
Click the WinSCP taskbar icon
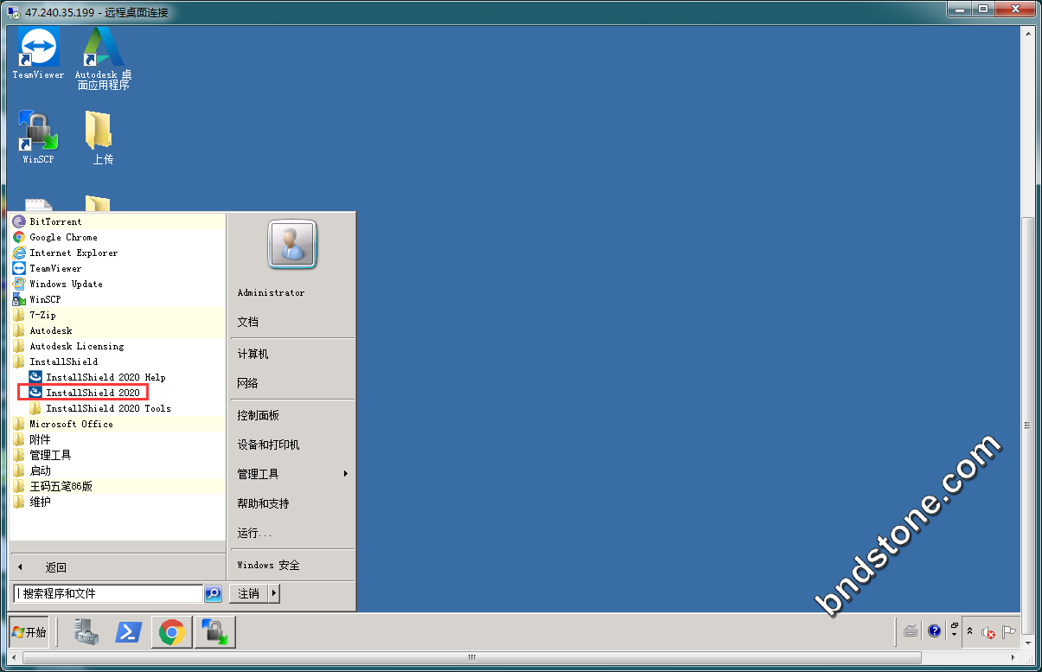[214, 632]
